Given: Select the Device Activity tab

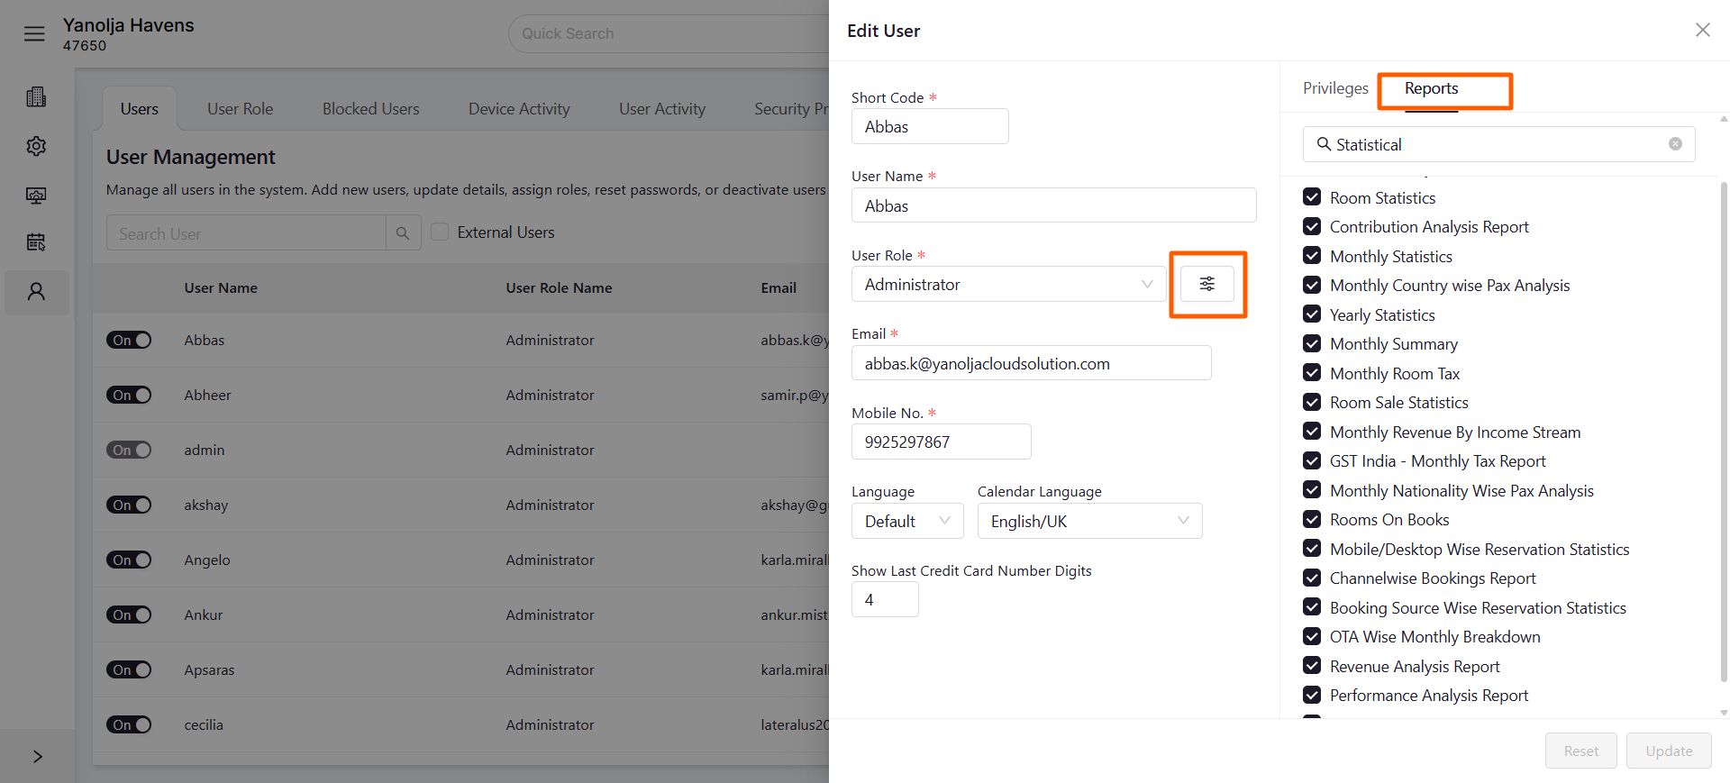Looking at the screenshot, I should point(519,109).
